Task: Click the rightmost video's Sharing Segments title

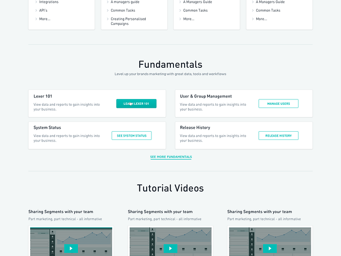Action: (x=260, y=212)
